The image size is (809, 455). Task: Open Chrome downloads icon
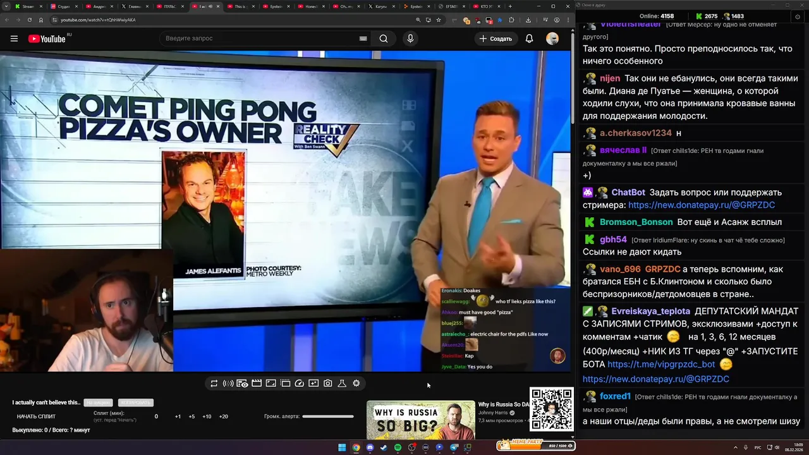pyautogui.click(x=528, y=20)
